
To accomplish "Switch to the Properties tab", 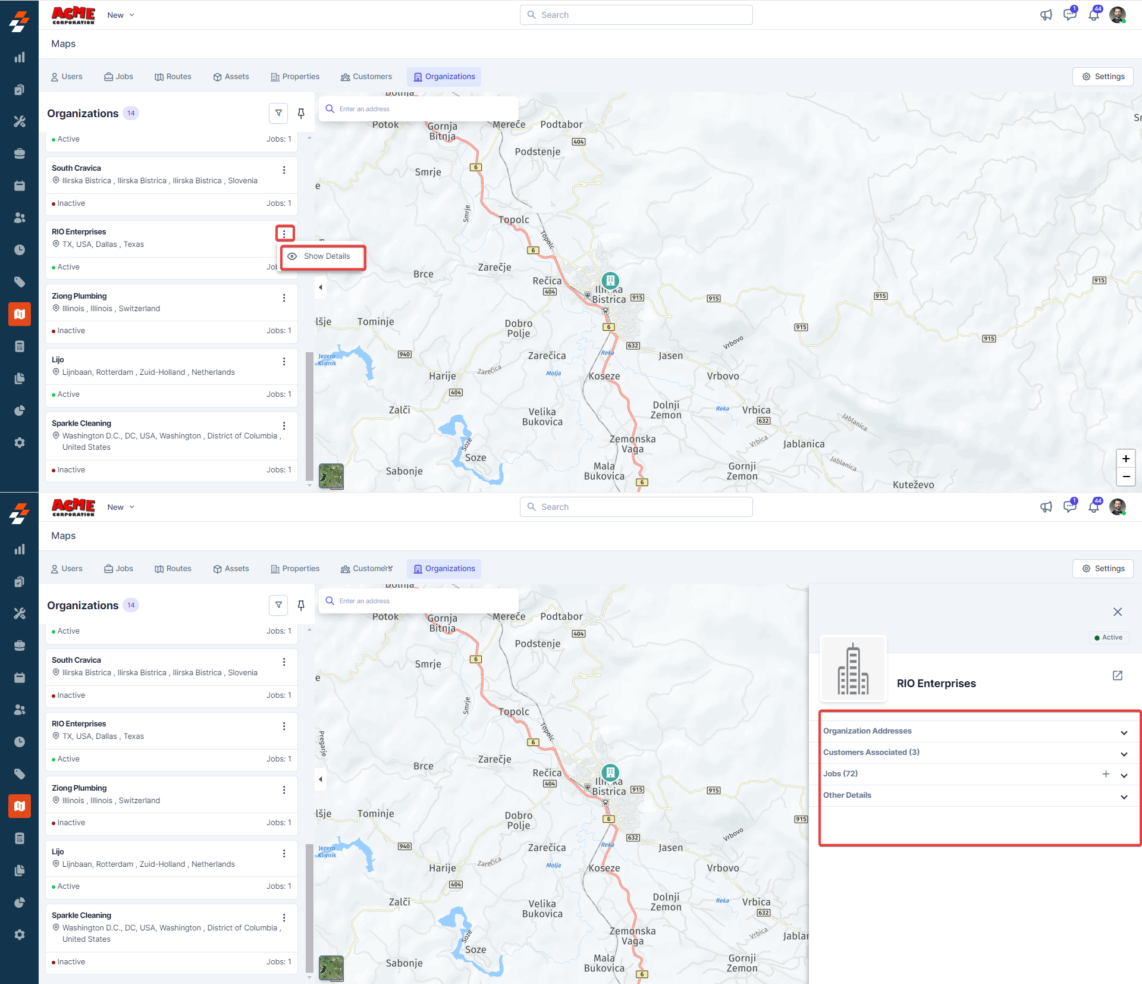I will point(295,77).
